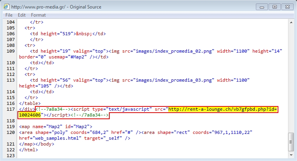Click the highlighted 10024606 id value

[x=30, y=115]
